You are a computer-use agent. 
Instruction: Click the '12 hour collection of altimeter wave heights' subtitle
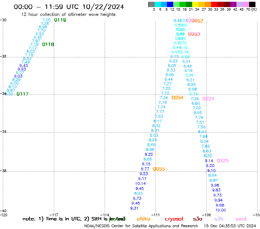(68, 14)
